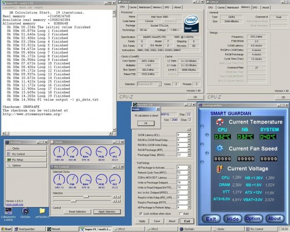Image resolution: width=290 pixels, height=232 pixels.
Task: Enable the Auto checkbox in Memset
Action: click(181, 213)
